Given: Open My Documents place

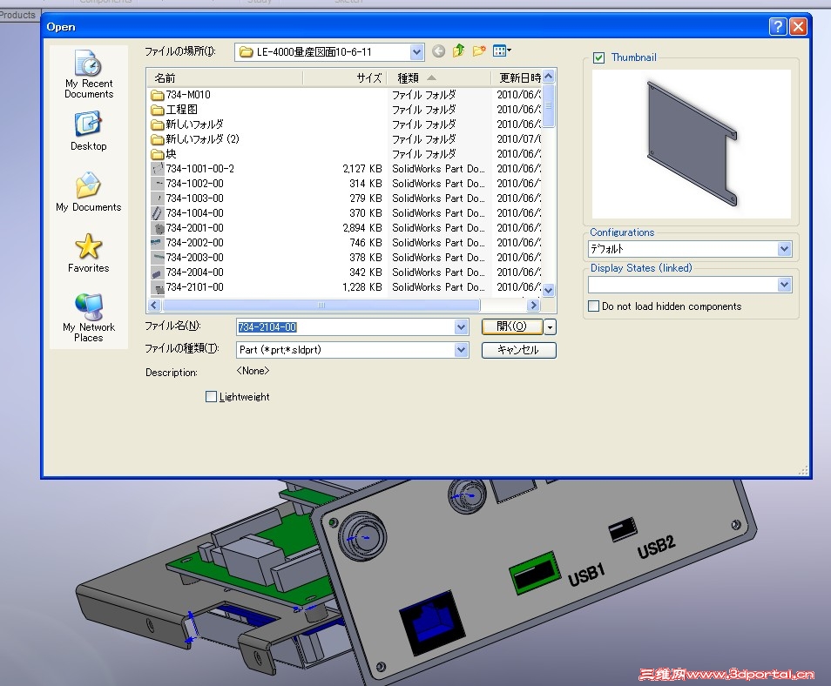Looking at the screenshot, I should point(89,192).
